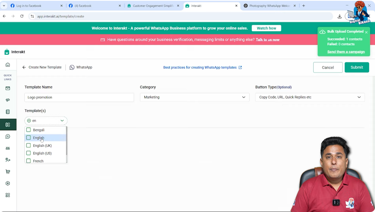The width and height of the screenshot is (375, 212).
Task: Open the analytics user icon in sidebar
Action: (x=8, y=160)
